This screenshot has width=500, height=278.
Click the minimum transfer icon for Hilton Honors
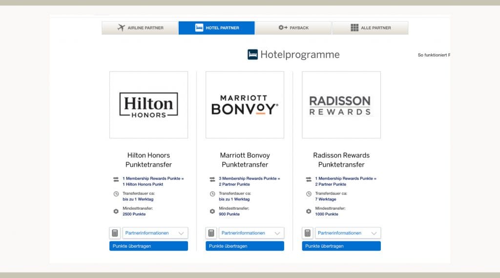coord(116,211)
